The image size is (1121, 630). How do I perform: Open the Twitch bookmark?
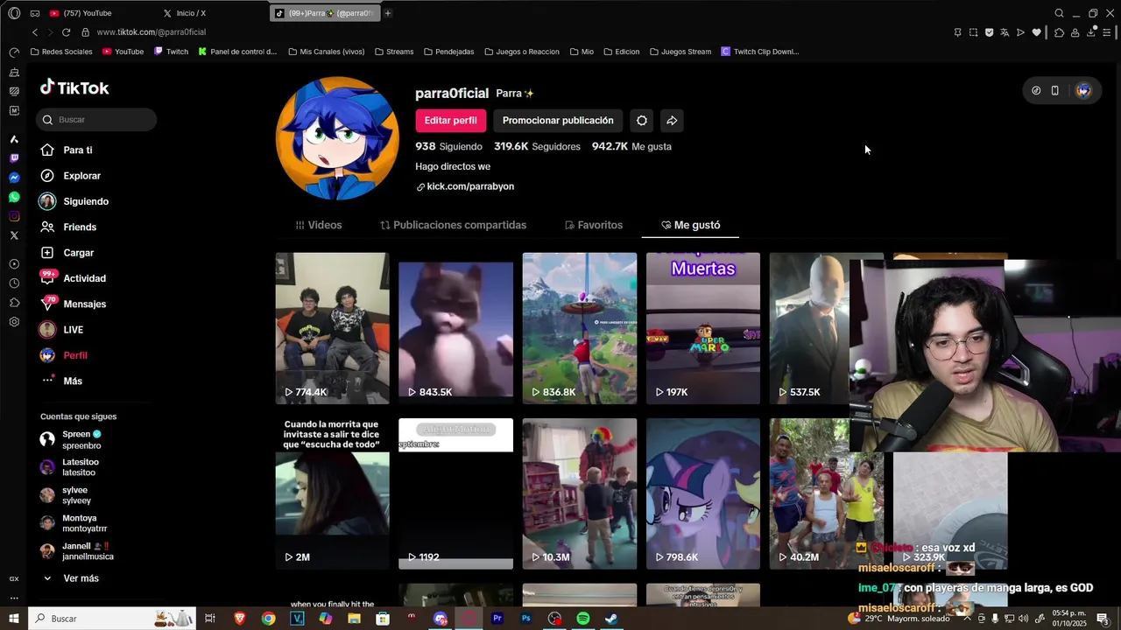click(x=171, y=52)
